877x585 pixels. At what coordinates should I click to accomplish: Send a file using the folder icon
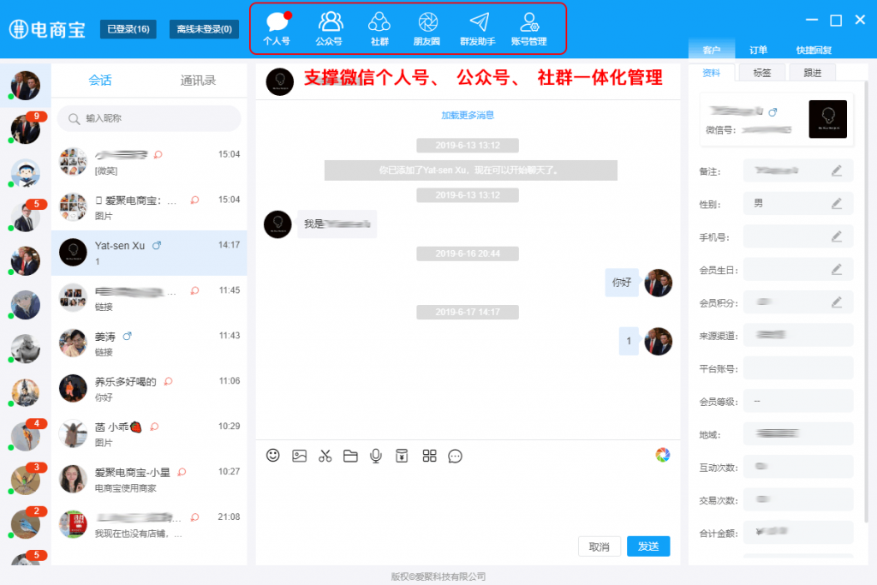tap(350, 456)
